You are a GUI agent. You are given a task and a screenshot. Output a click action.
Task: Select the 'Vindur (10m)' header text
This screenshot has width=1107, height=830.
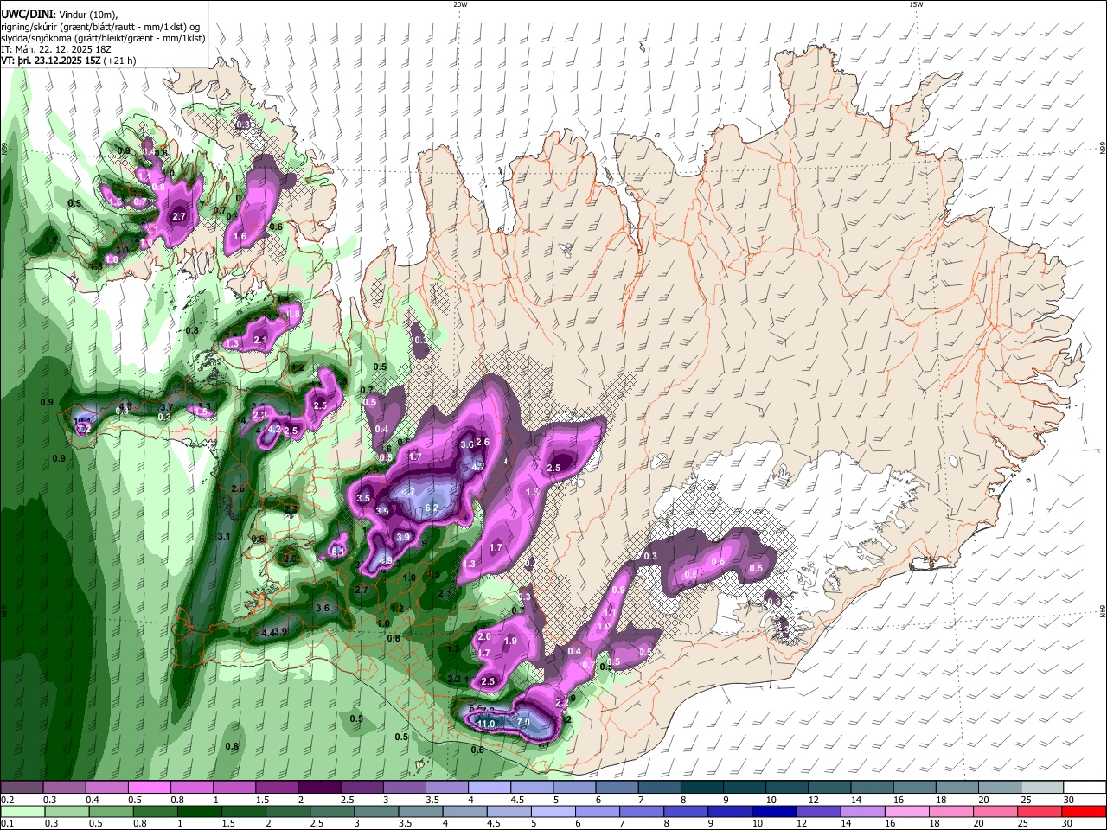[x=88, y=15]
